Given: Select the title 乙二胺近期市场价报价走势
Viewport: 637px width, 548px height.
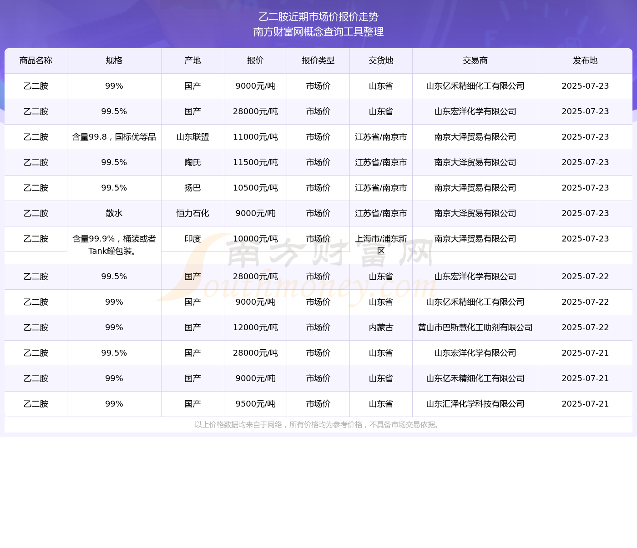Looking at the screenshot, I should [x=318, y=17].
